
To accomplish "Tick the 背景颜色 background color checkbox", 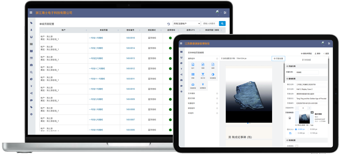I will [297, 146].
